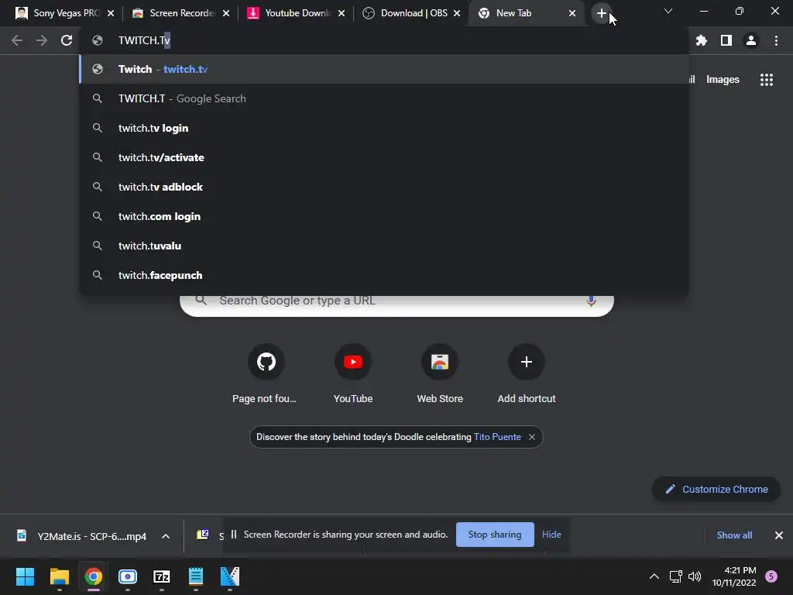Click the Add shortcut plus icon

coord(527,362)
